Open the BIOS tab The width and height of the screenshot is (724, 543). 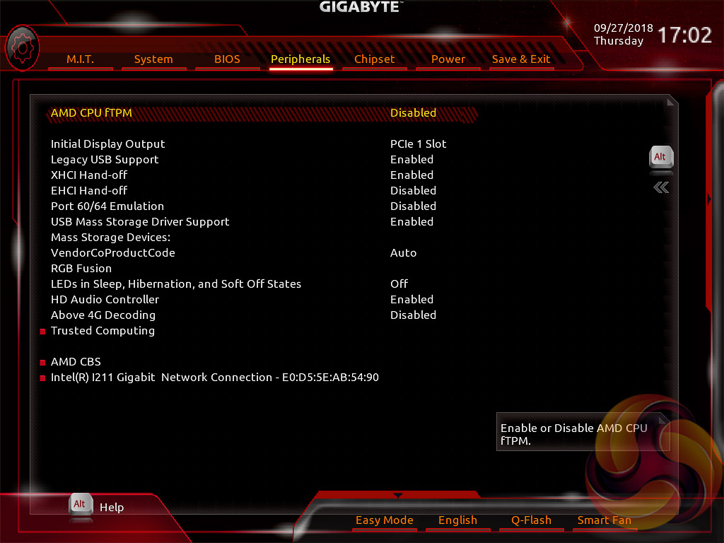click(227, 59)
